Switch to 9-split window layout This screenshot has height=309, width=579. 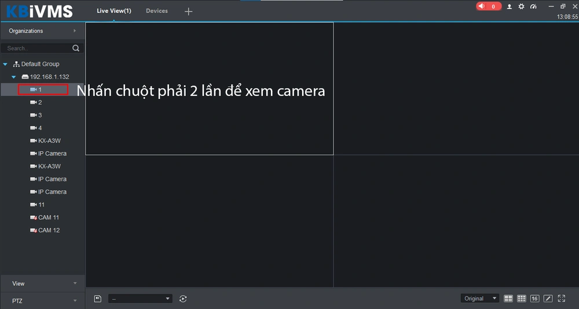(522, 298)
